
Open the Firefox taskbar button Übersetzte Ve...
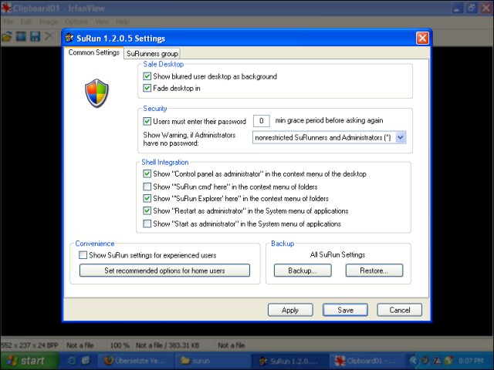coord(136,361)
